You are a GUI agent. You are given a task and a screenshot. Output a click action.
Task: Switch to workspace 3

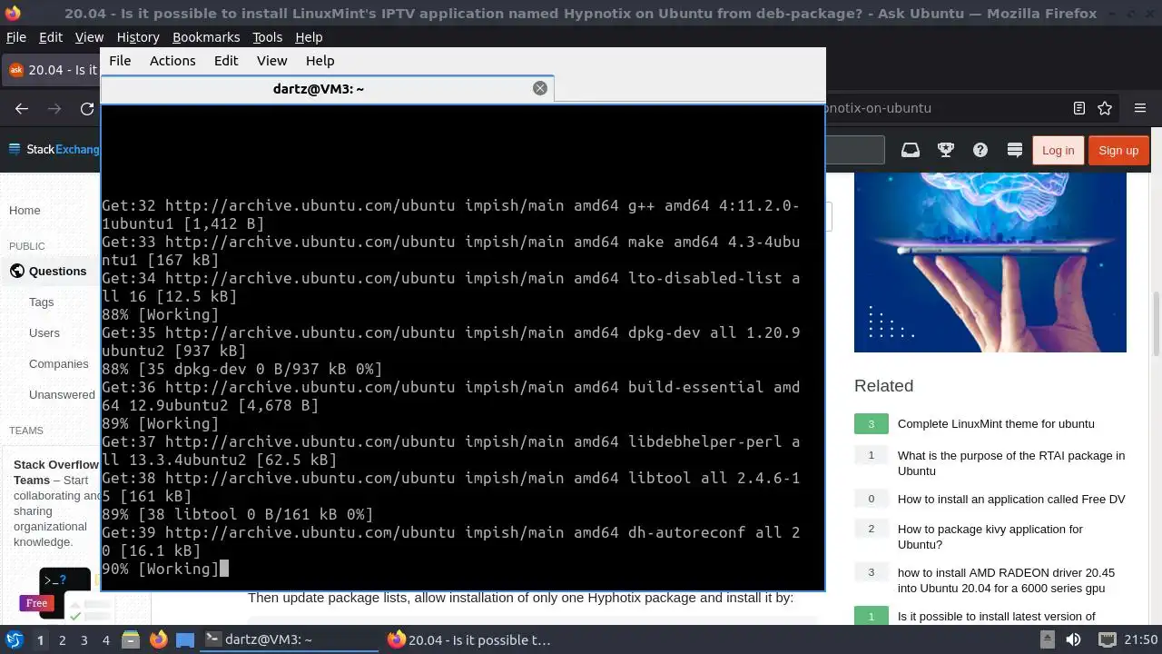pyautogui.click(x=84, y=639)
